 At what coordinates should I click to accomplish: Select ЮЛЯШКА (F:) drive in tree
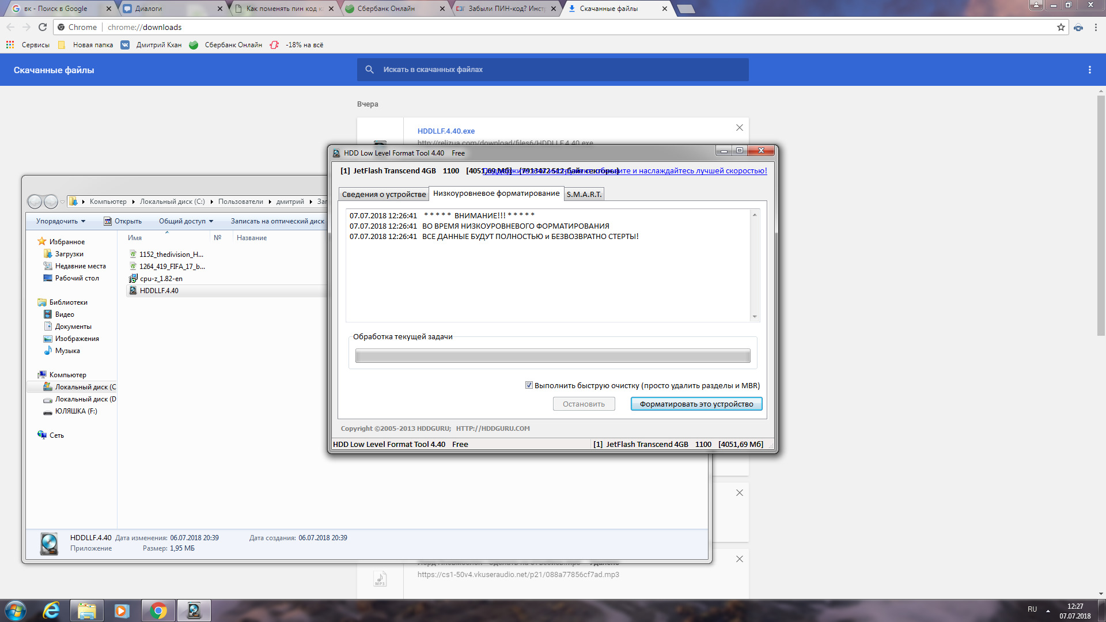(x=76, y=411)
